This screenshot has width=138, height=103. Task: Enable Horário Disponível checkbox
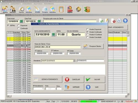(x=87, y=29)
